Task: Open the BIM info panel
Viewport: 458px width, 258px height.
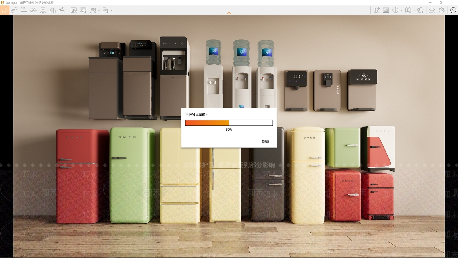Action: pos(24,11)
